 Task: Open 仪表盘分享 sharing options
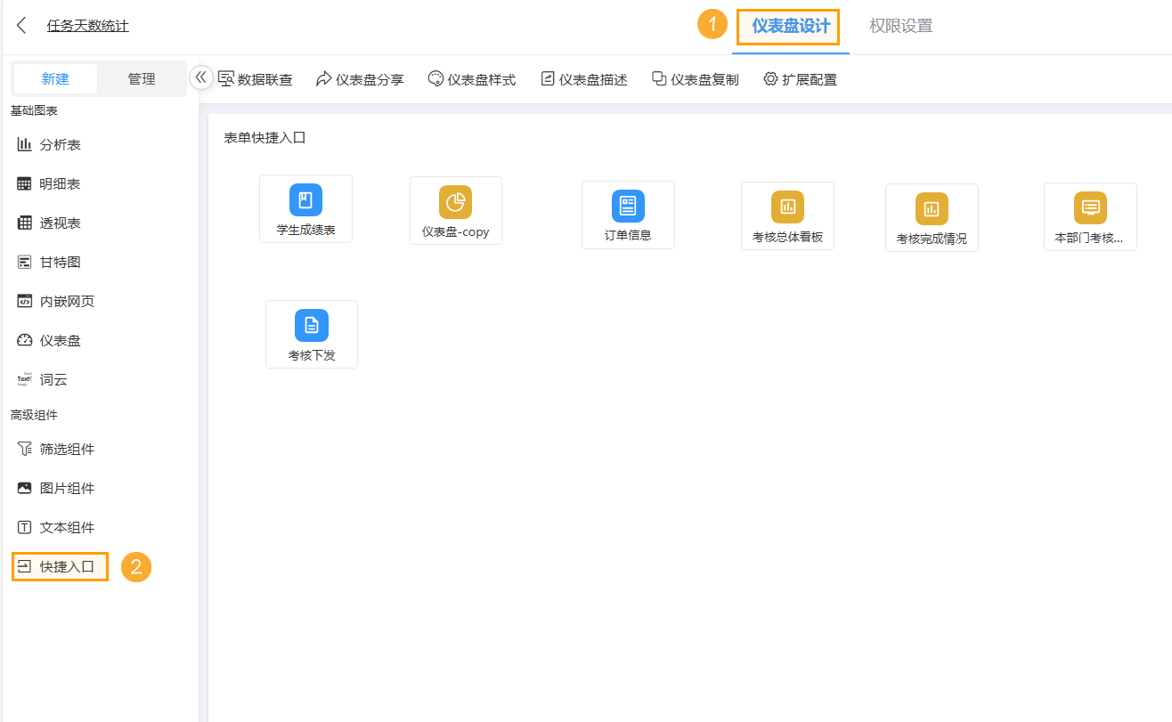coord(360,78)
